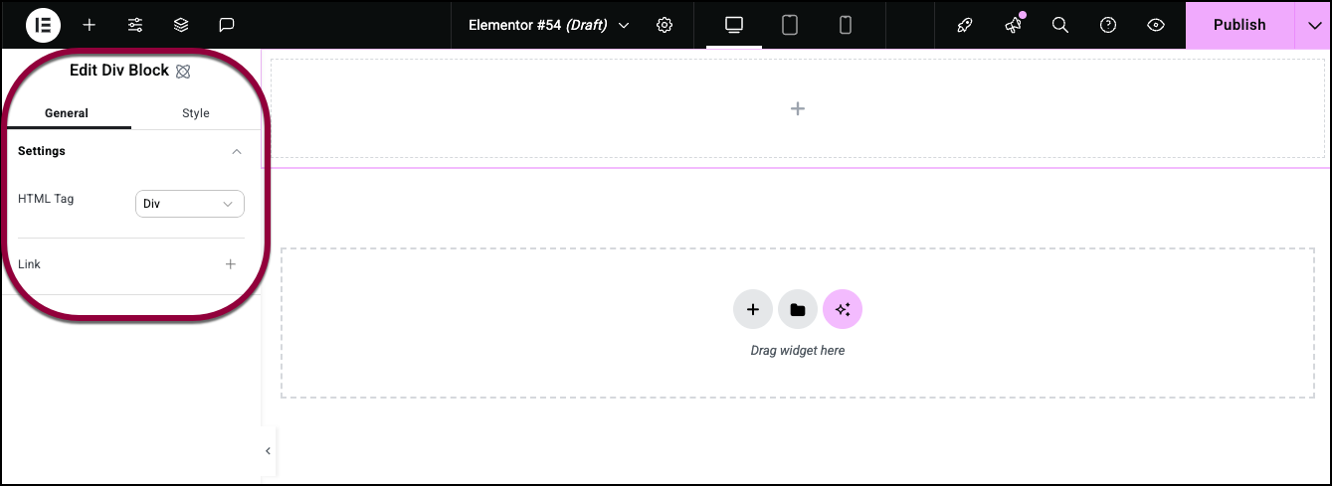Switch to desktop device view
Image resolution: width=1332 pixels, height=486 pixels.
(734, 25)
